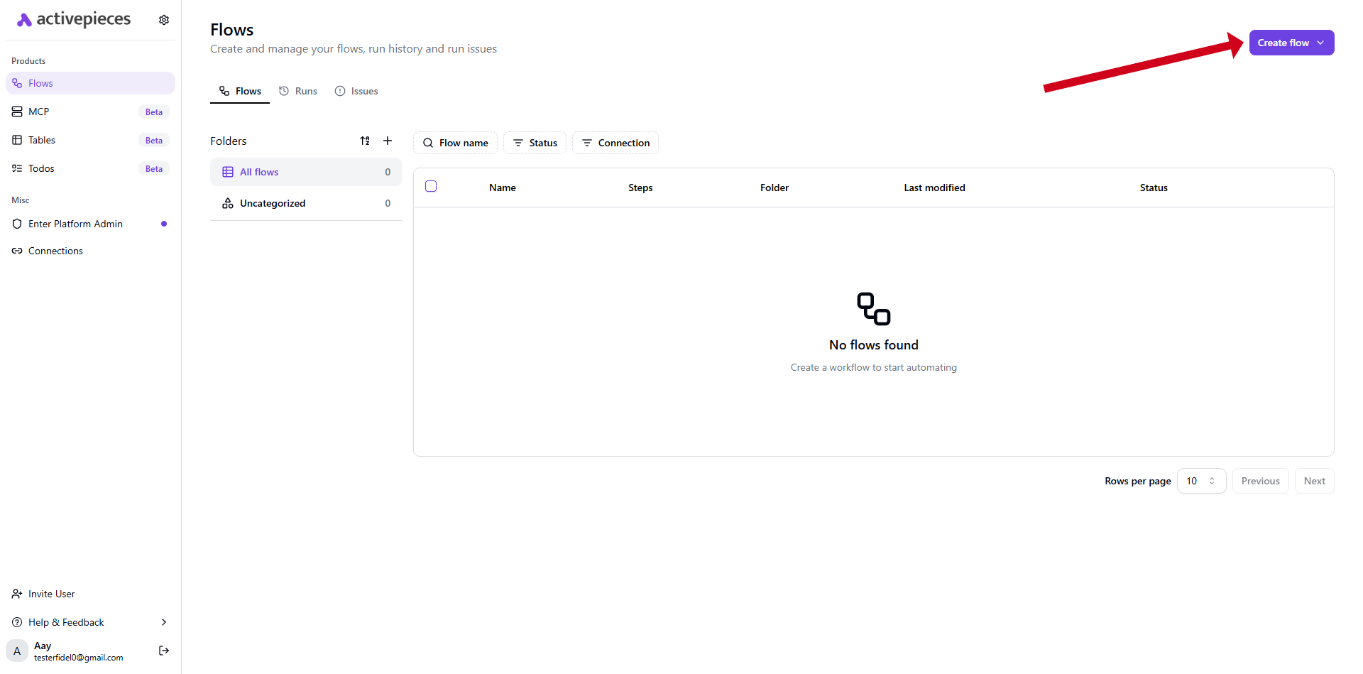Image resolution: width=1363 pixels, height=674 pixels.
Task: Click the logout icon beside user email
Action: [164, 651]
